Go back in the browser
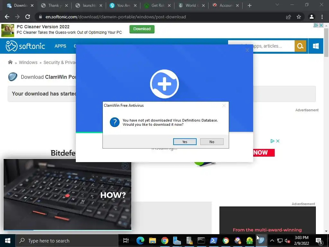Image resolution: width=329 pixels, height=247 pixels. (x=7, y=17)
